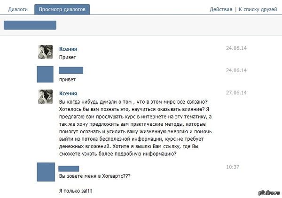The width and height of the screenshot is (282, 198).
Task: Open the Диалоги tab
Action: (18, 9)
